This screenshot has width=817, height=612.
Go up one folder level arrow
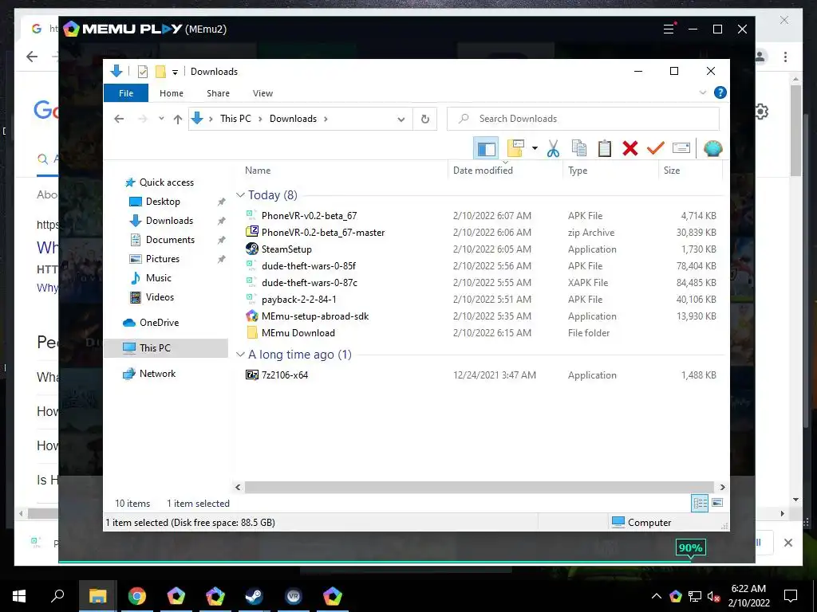tap(178, 120)
